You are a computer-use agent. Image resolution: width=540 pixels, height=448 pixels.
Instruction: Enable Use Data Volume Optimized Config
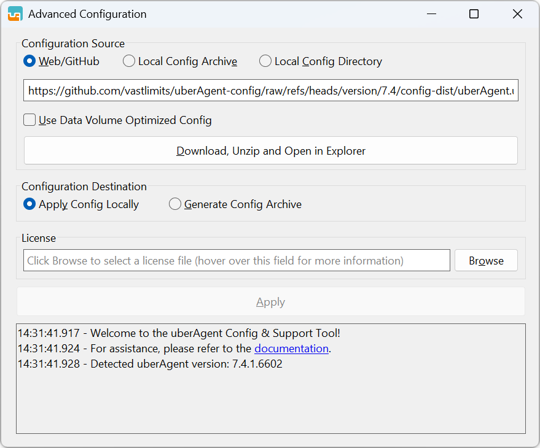click(x=29, y=120)
